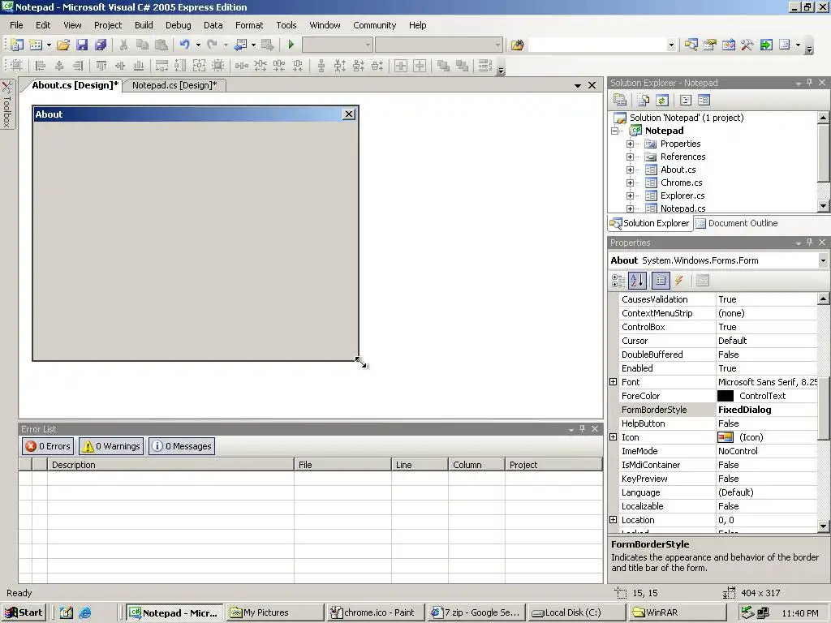Viewport: 831px width, 623px height.
Task: Open the Build menu
Action: [144, 25]
